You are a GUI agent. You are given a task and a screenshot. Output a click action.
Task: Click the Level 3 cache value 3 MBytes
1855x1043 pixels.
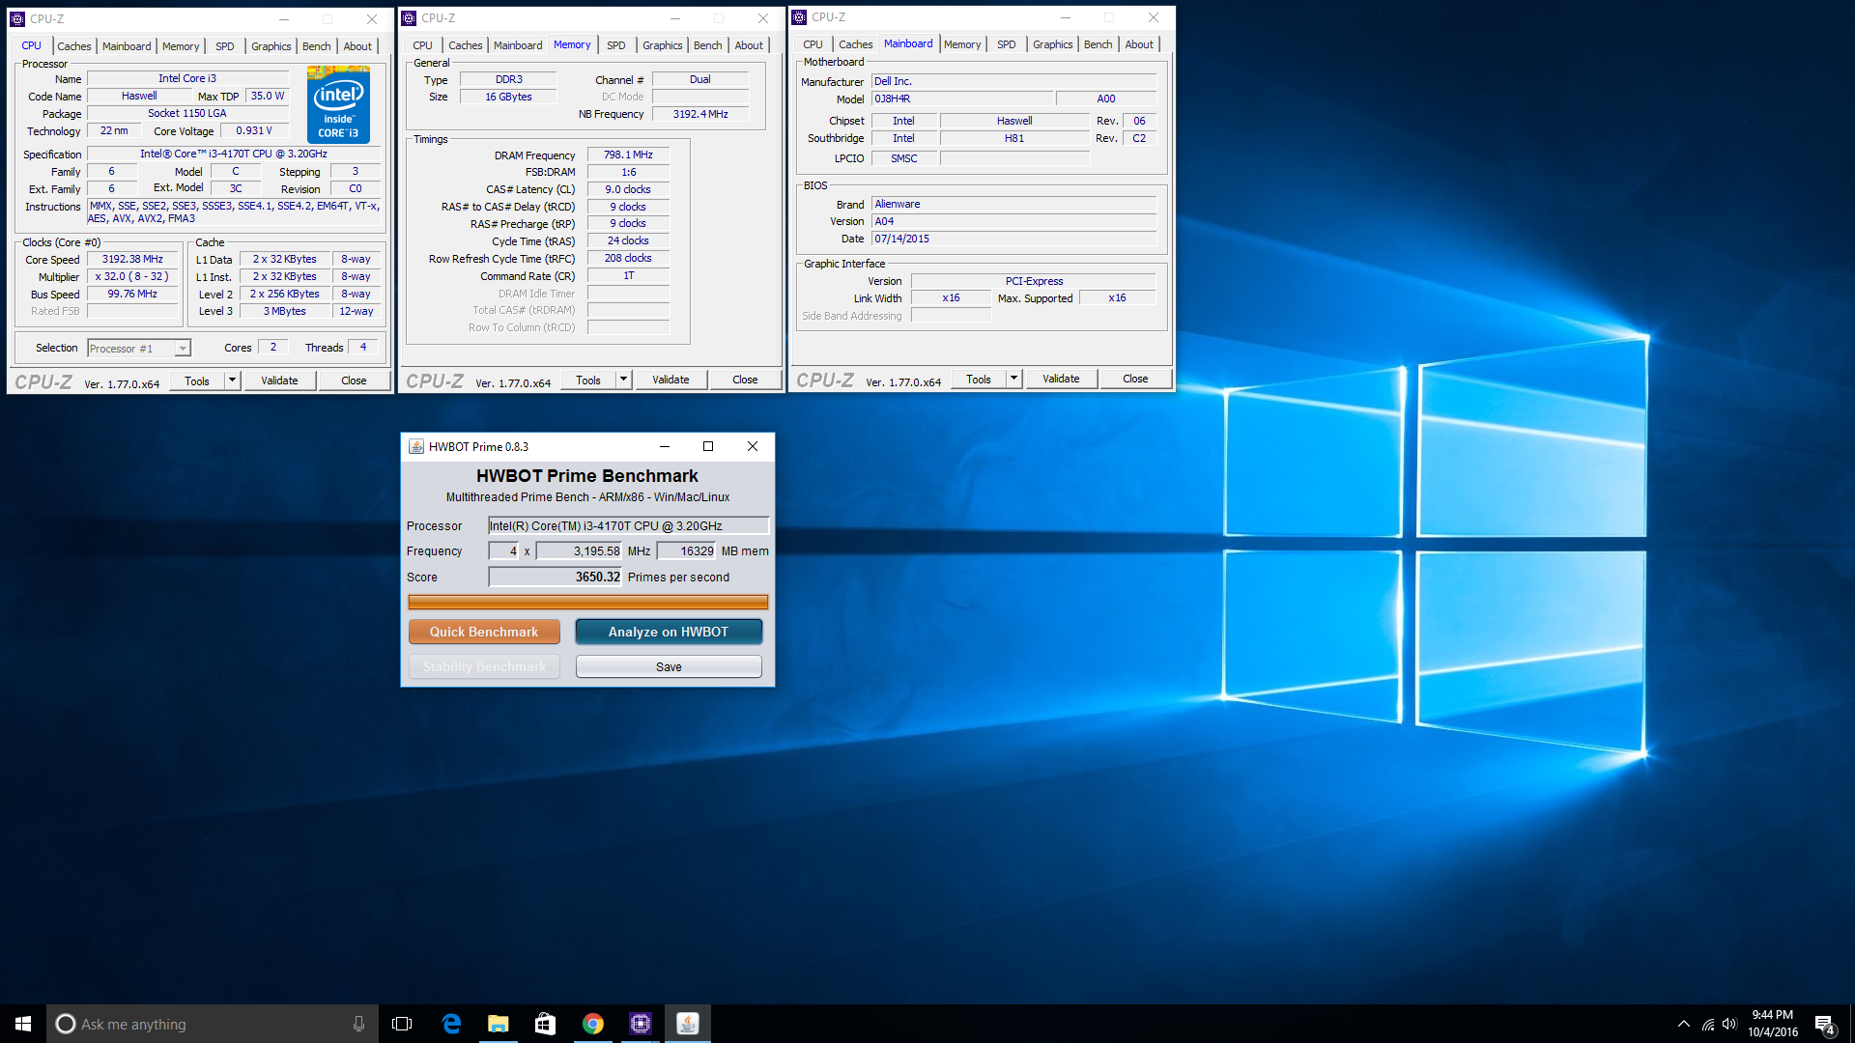[285, 311]
